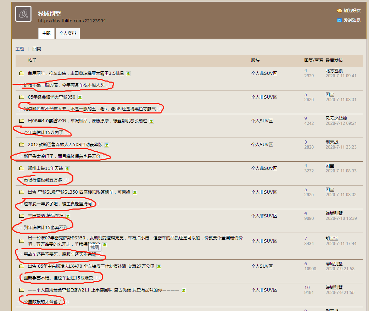Viewport: 369px width, 311px height.
Task: Open post 郑州出售11年天籁
Action: pos(45,168)
